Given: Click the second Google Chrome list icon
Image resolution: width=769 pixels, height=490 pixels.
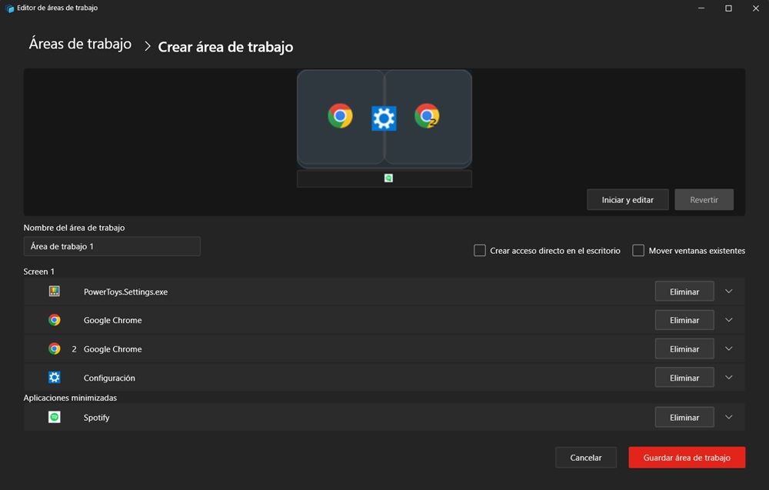Looking at the screenshot, I should coord(55,349).
